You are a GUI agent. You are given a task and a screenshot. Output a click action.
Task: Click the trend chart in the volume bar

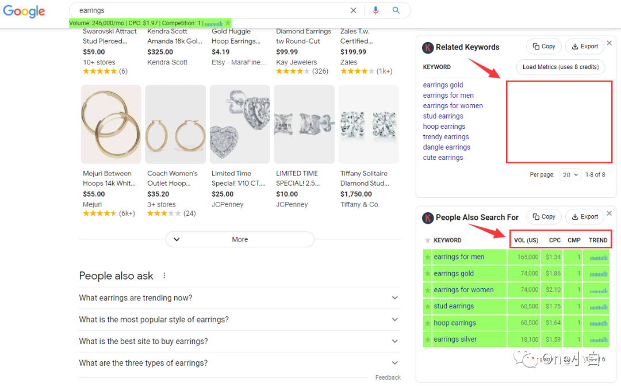coord(213,24)
